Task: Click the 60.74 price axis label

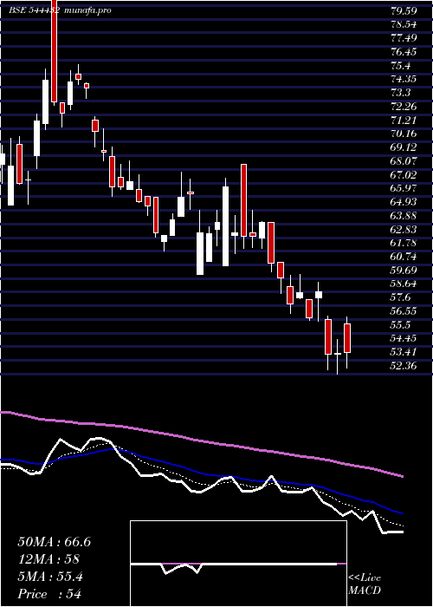Action: (404, 257)
